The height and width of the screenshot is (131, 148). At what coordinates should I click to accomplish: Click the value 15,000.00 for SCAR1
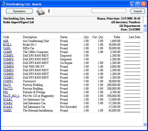pos(114,100)
